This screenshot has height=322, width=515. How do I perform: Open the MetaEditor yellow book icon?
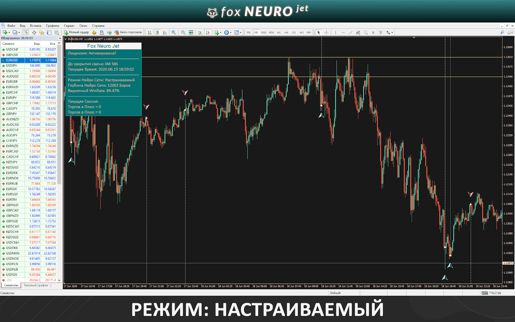(94, 32)
